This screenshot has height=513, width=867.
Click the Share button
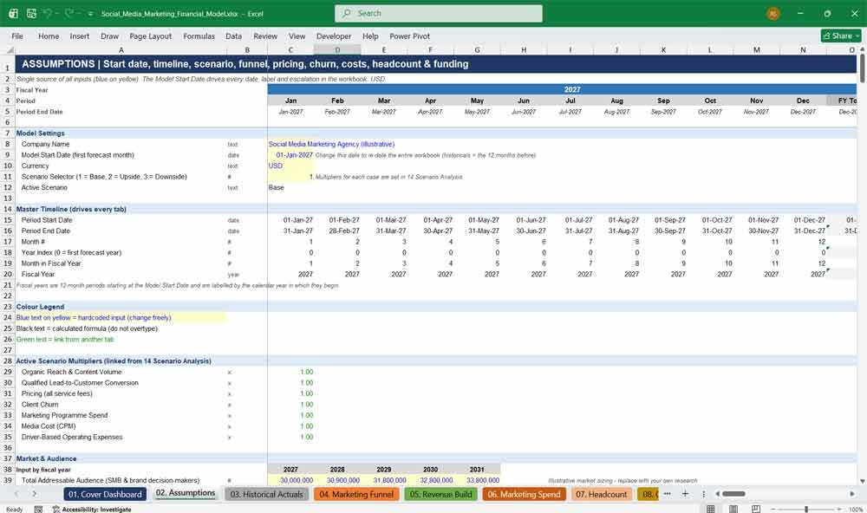[x=841, y=36]
